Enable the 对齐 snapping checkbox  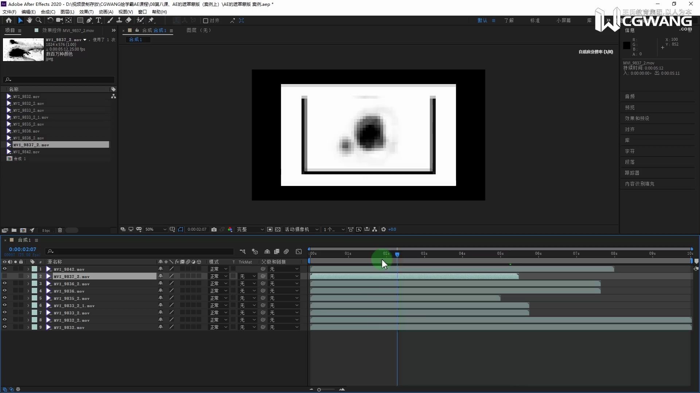pyautogui.click(x=206, y=20)
